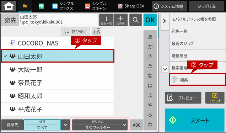Select 平成花子 in the address list
The height and width of the screenshot is (133, 226).
click(x=57, y=109)
